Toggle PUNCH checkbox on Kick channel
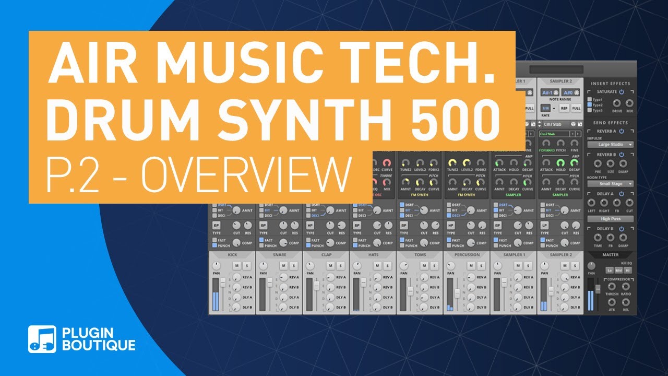 (x=214, y=245)
